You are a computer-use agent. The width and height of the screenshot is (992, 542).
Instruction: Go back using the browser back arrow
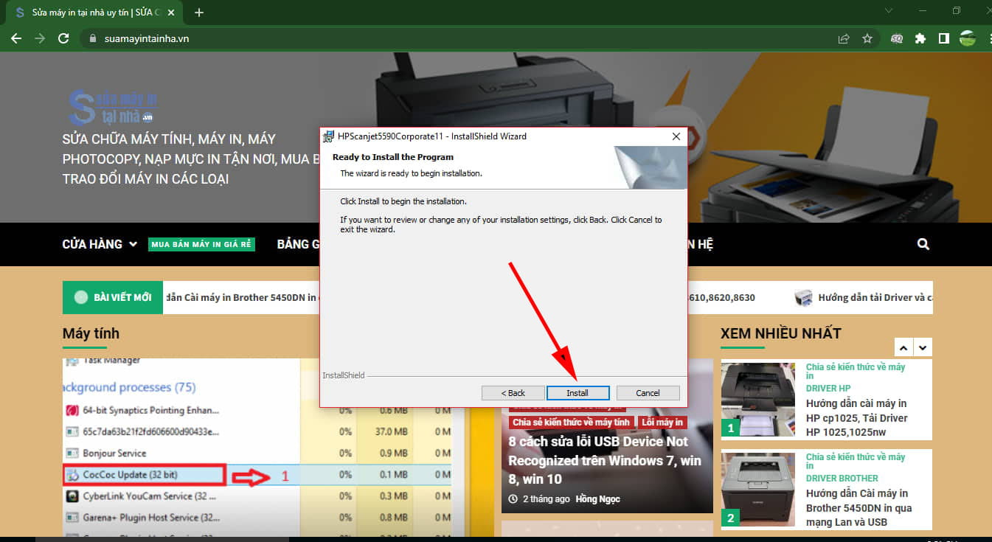(16, 38)
